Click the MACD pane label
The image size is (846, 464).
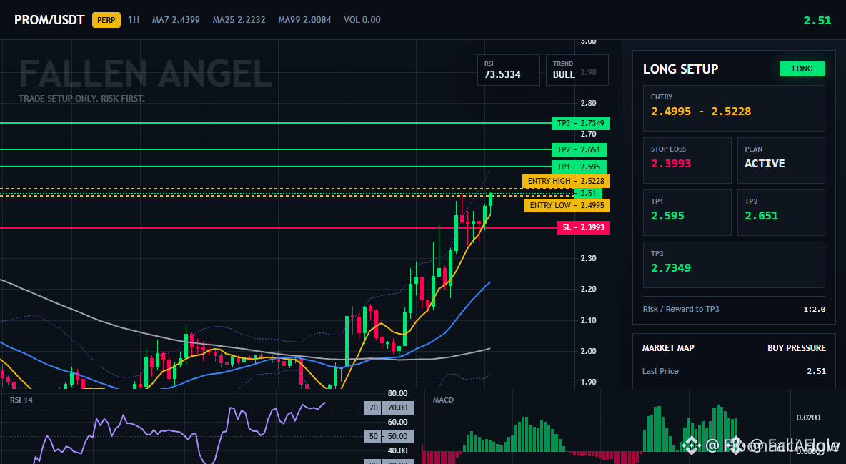click(443, 400)
